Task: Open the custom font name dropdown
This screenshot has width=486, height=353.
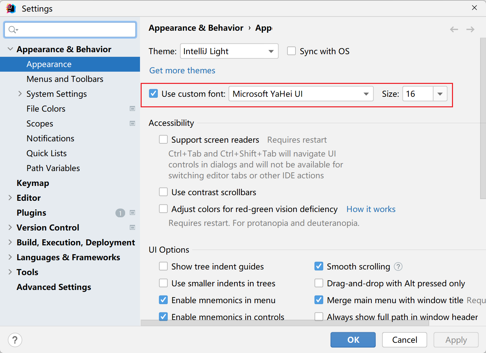Action: coord(301,94)
